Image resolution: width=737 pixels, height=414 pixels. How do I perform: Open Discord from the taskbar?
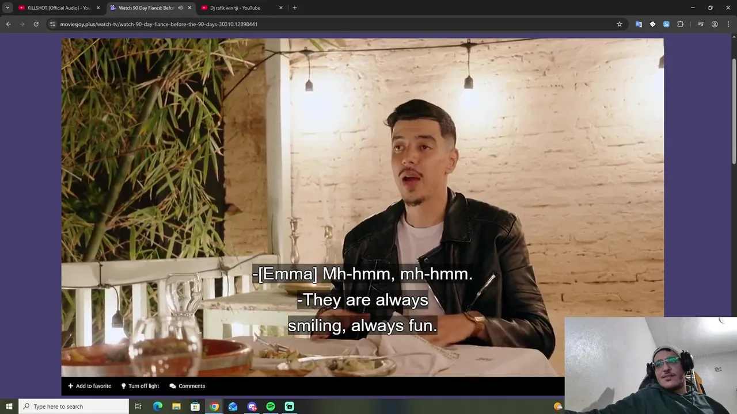coord(252,407)
